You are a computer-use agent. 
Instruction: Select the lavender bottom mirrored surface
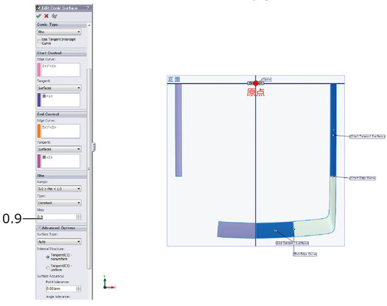coord(237,230)
